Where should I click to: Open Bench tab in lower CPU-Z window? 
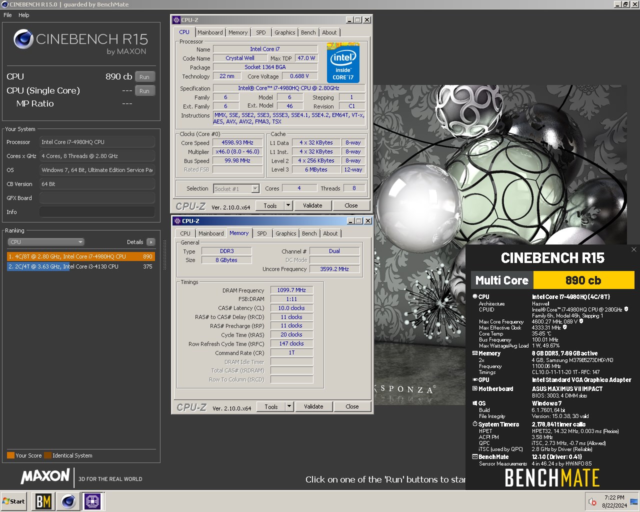pos(309,233)
